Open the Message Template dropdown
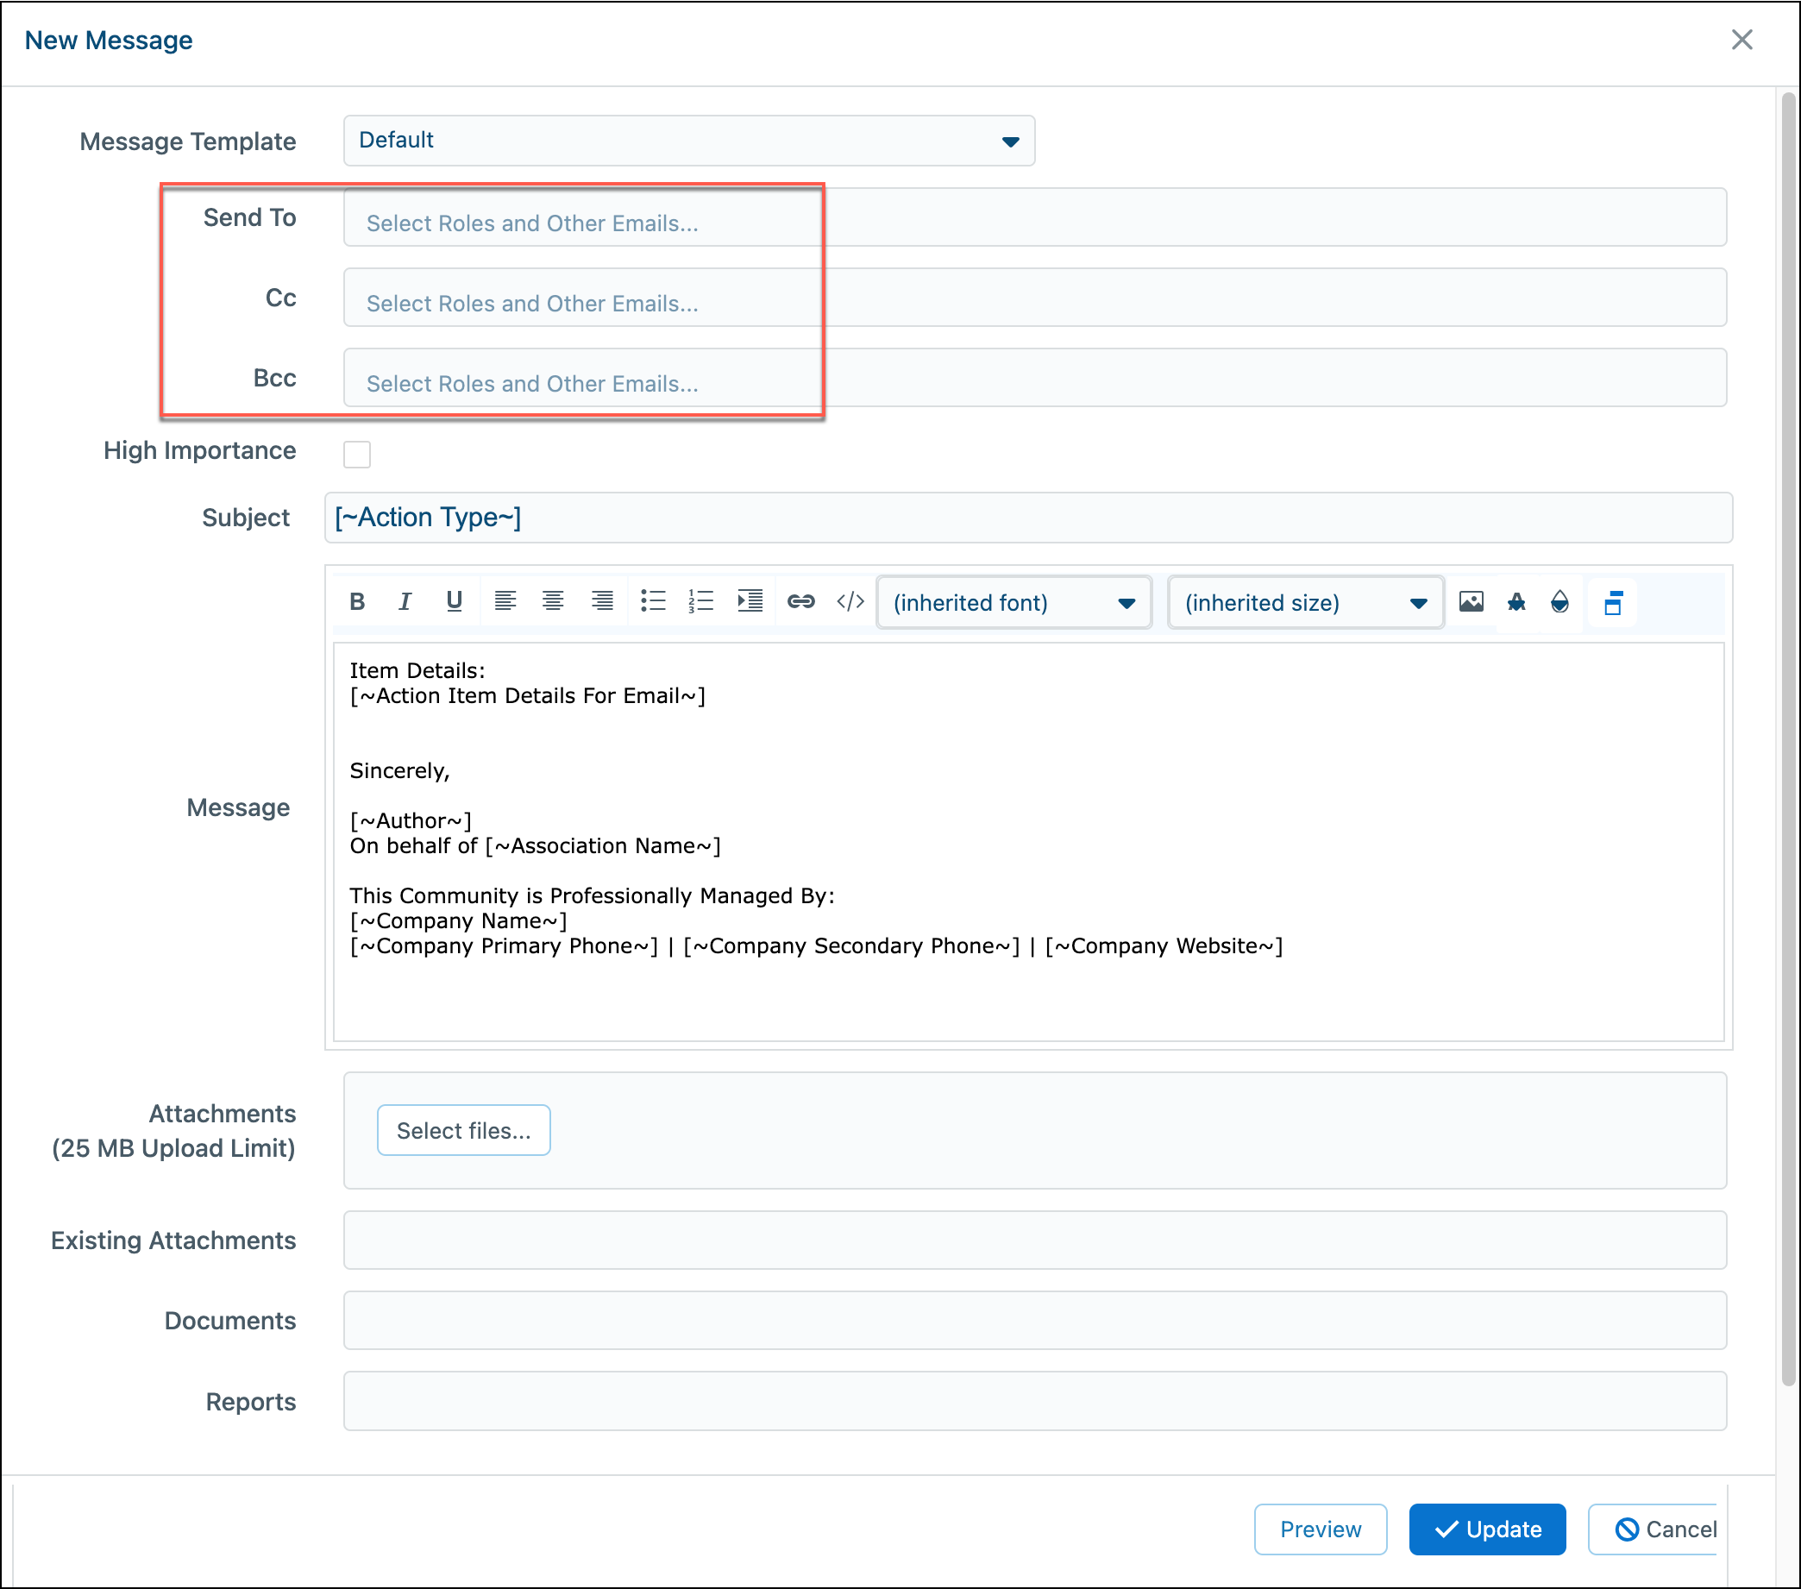 pos(688,139)
